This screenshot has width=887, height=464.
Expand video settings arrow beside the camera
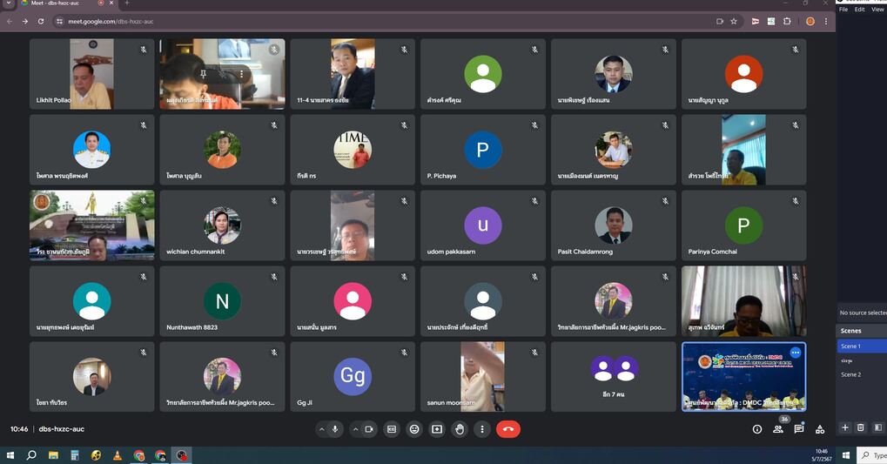(x=355, y=429)
